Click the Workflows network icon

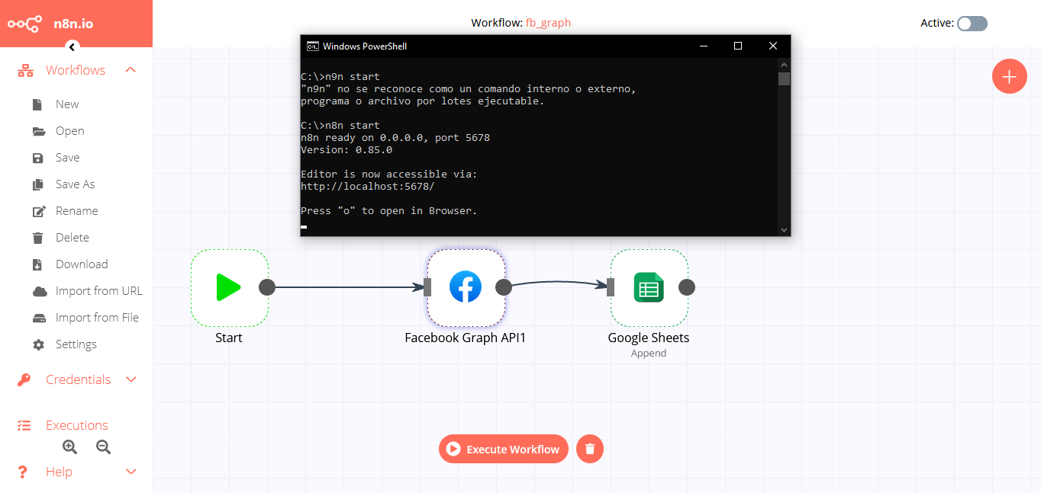pyautogui.click(x=25, y=70)
